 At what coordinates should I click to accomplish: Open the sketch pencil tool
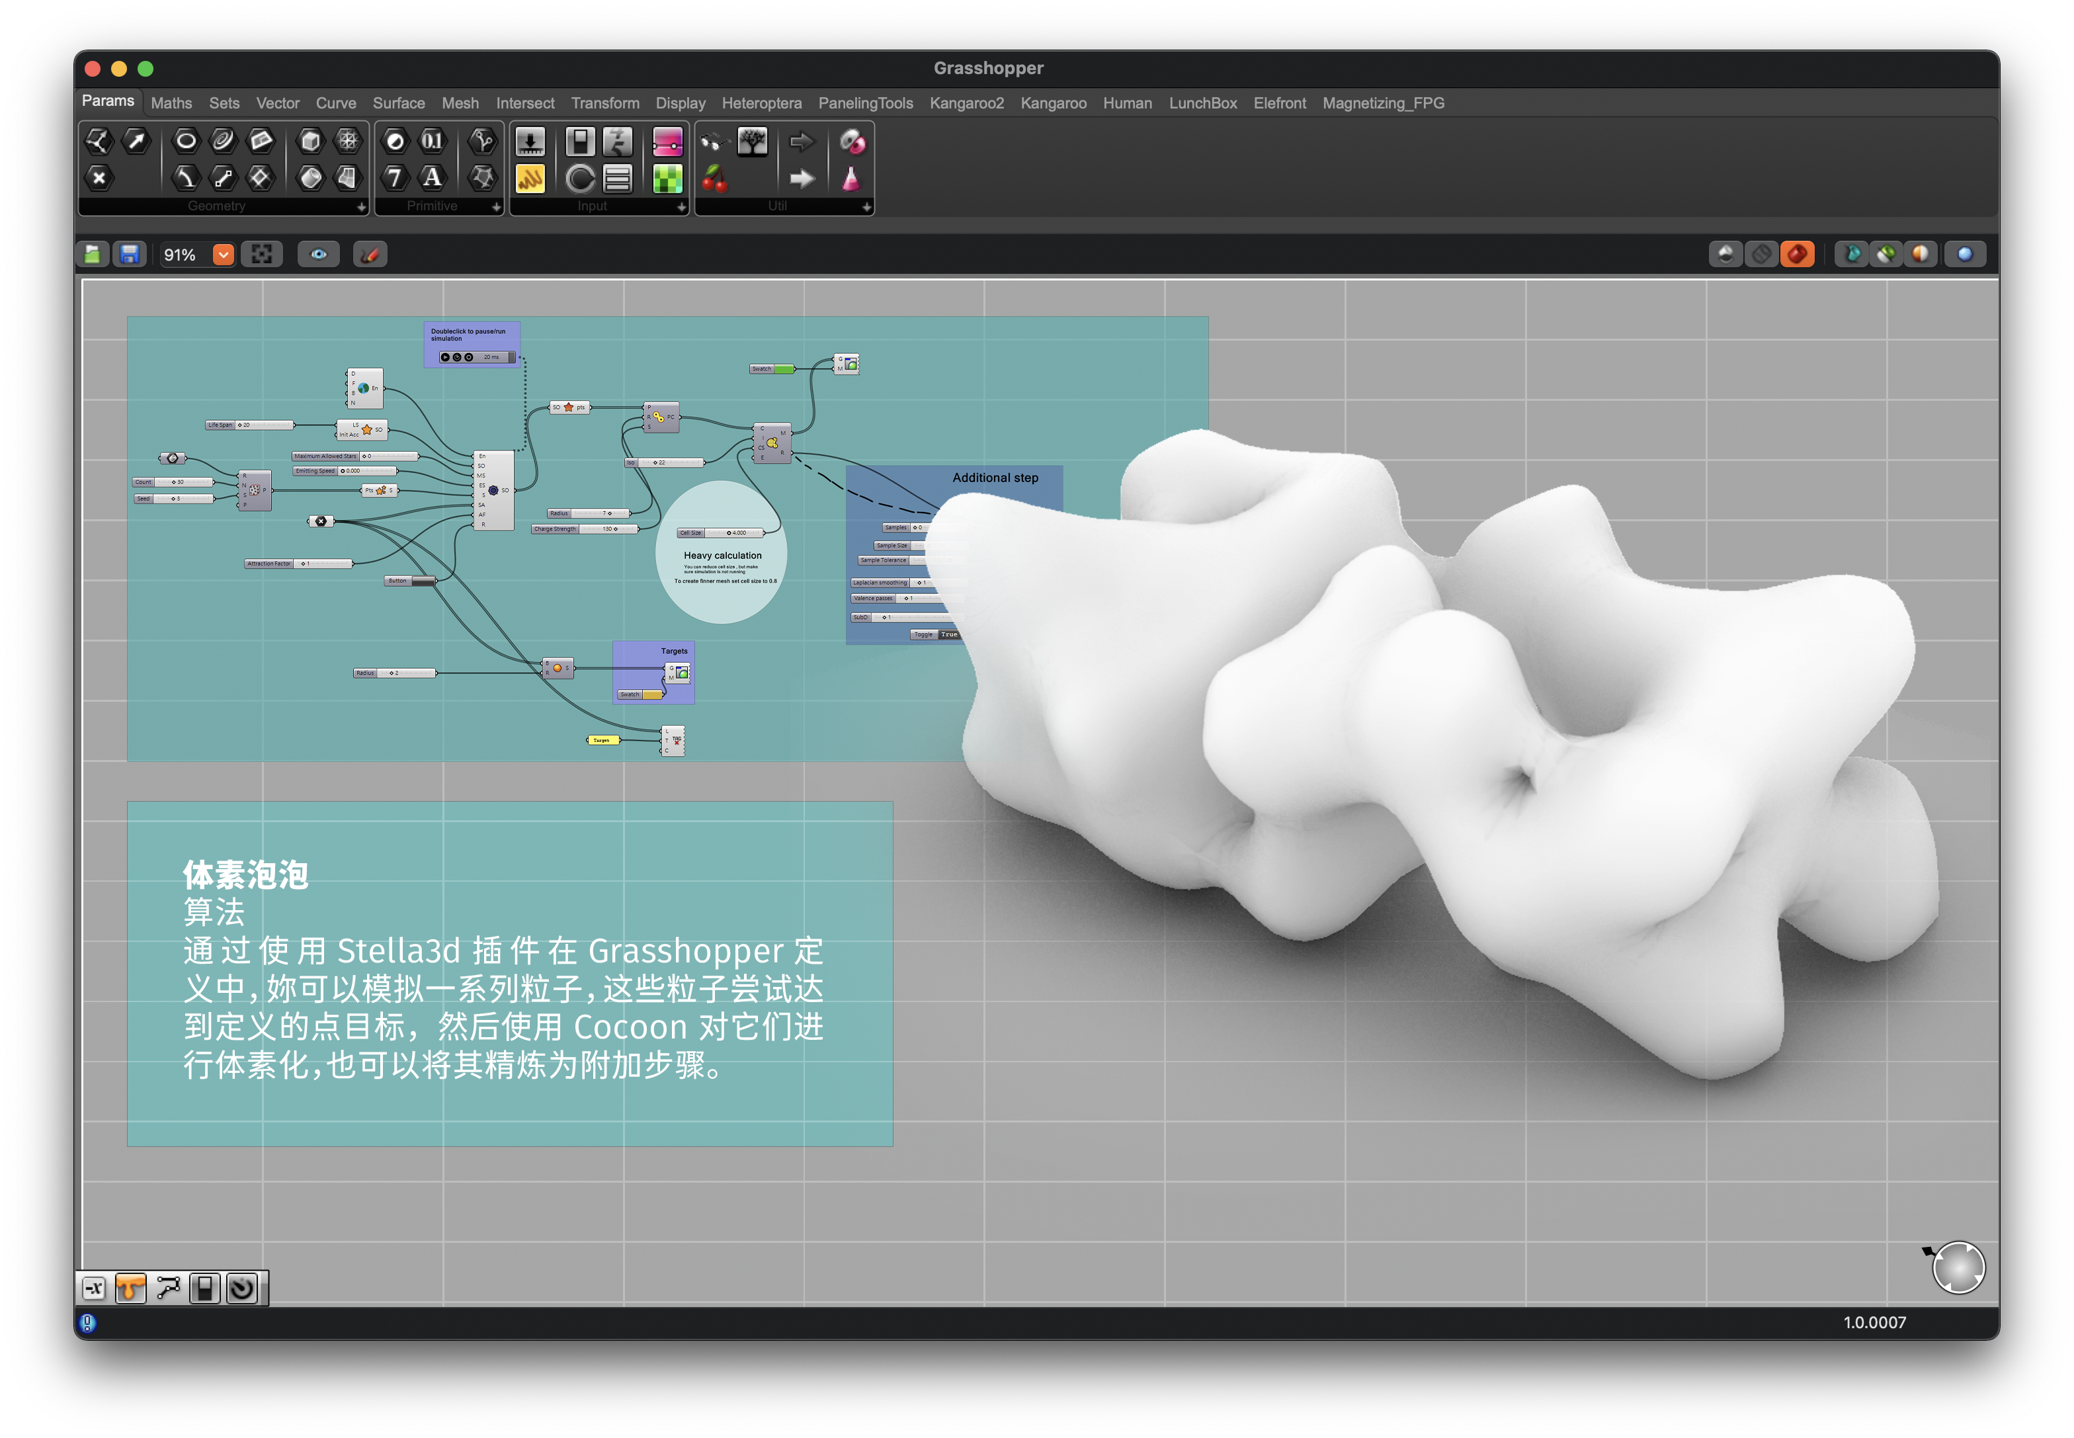click(x=370, y=255)
